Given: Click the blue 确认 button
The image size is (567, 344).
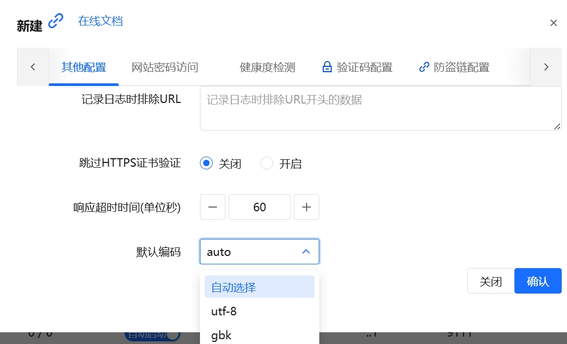Looking at the screenshot, I should (x=538, y=281).
